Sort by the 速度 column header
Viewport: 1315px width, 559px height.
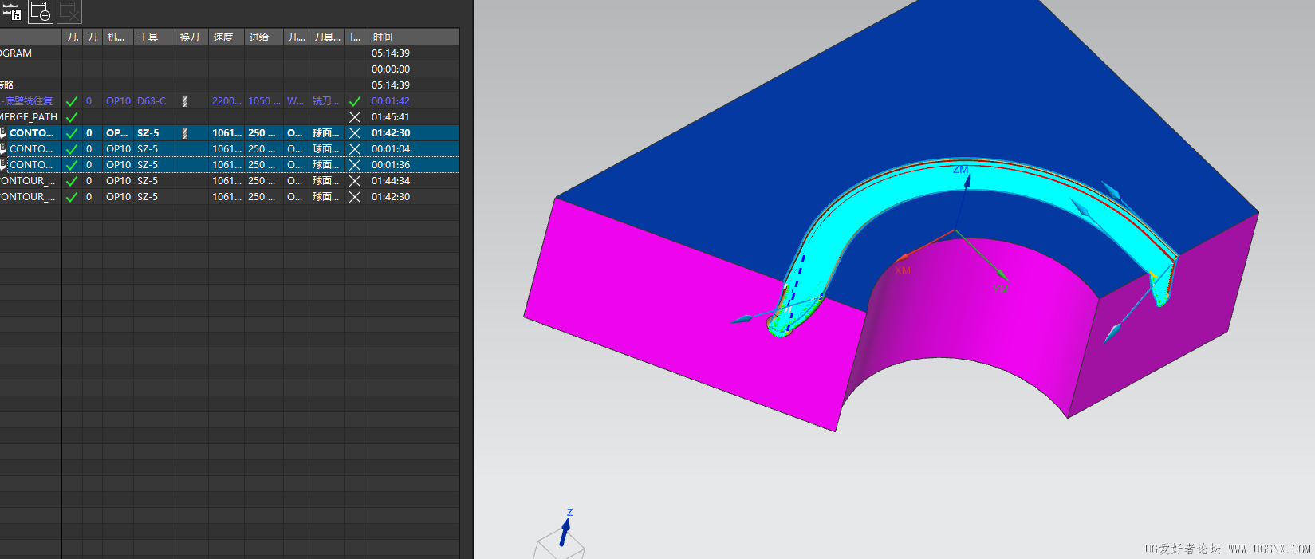(226, 37)
